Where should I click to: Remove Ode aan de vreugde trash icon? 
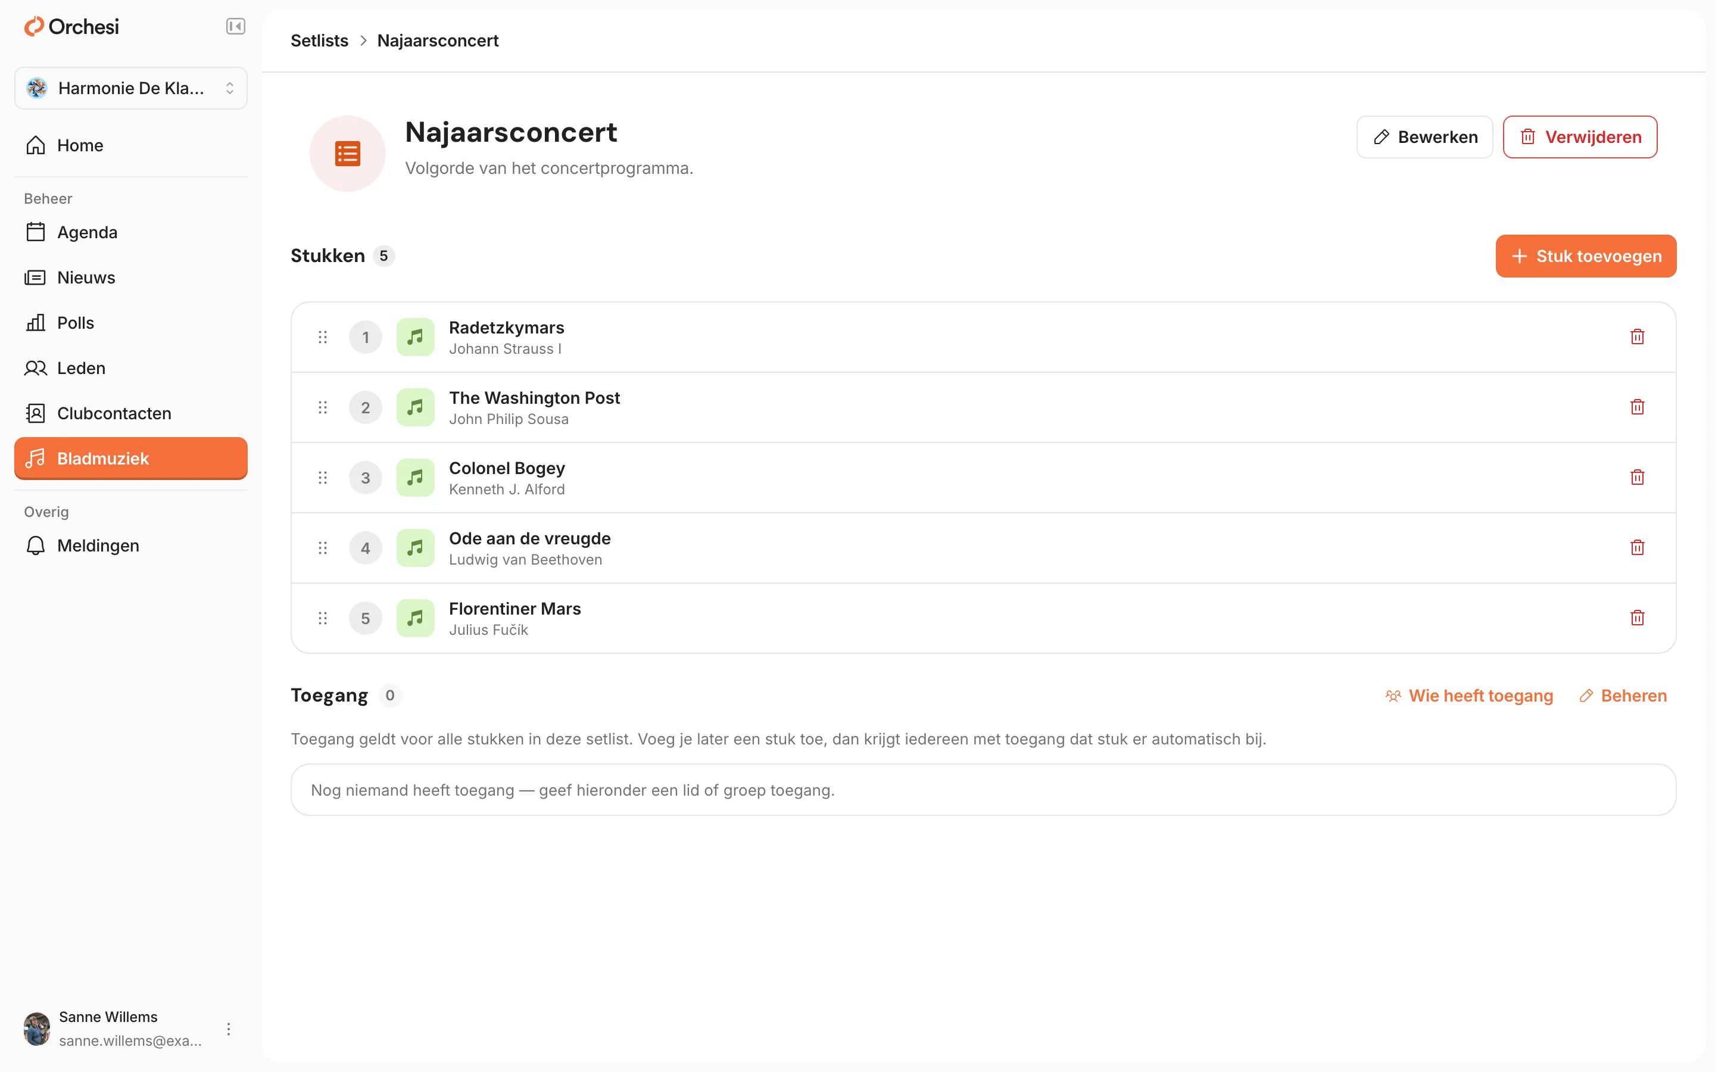[x=1637, y=547]
